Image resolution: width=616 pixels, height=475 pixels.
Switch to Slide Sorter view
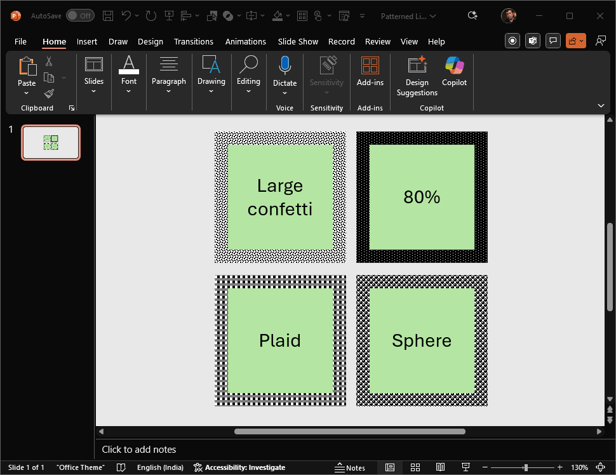click(x=415, y=467)
